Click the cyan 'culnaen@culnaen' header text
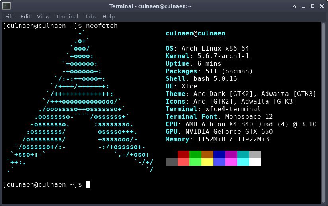Image resolution: width=328 pixels, height=206 pixels. [195, 33]
